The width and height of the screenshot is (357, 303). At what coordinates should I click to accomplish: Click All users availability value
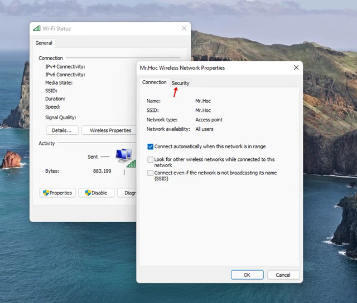[204, 129]
